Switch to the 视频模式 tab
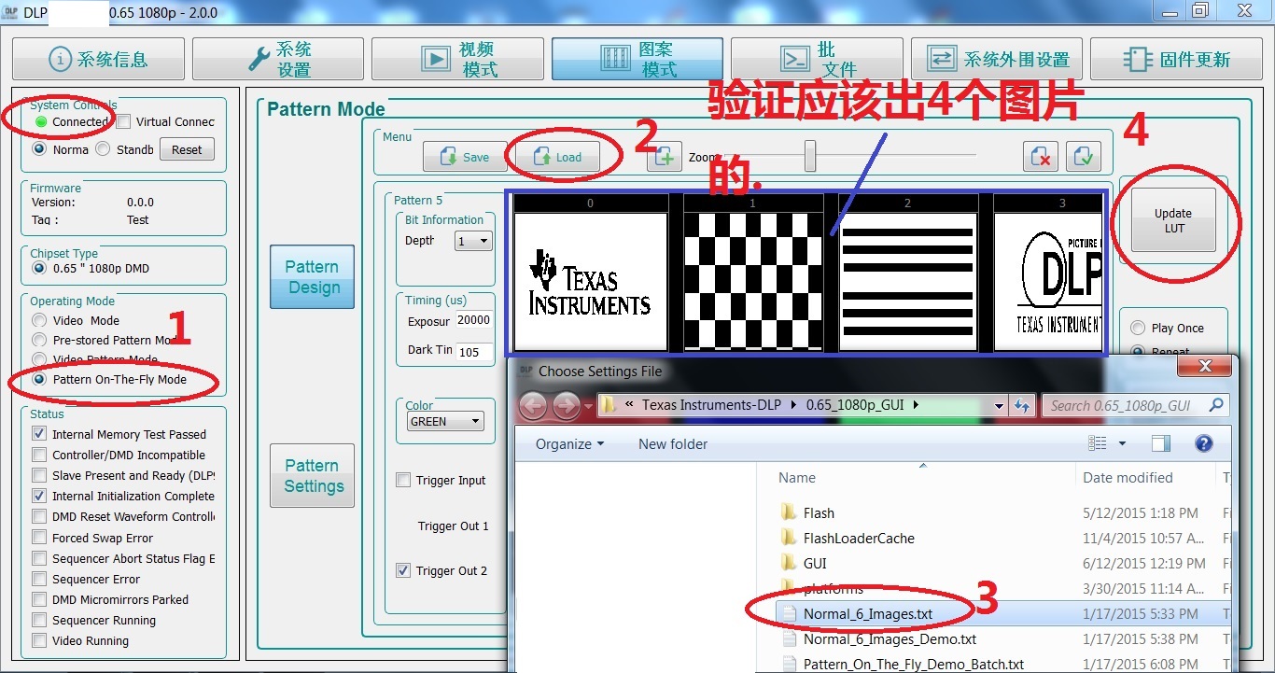 457,59
